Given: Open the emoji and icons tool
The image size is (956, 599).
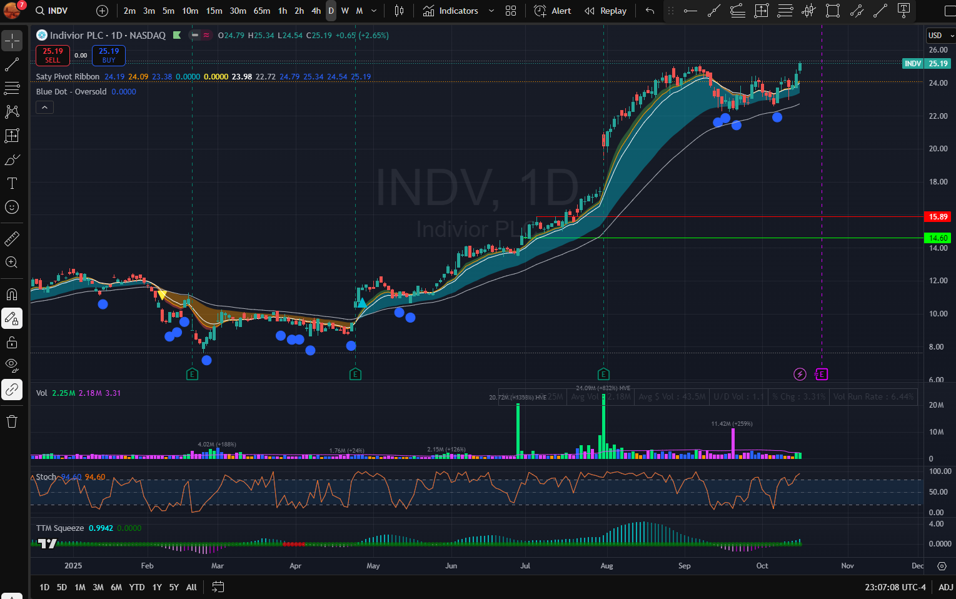Looking at the screenshot, I should click(12, 207).
